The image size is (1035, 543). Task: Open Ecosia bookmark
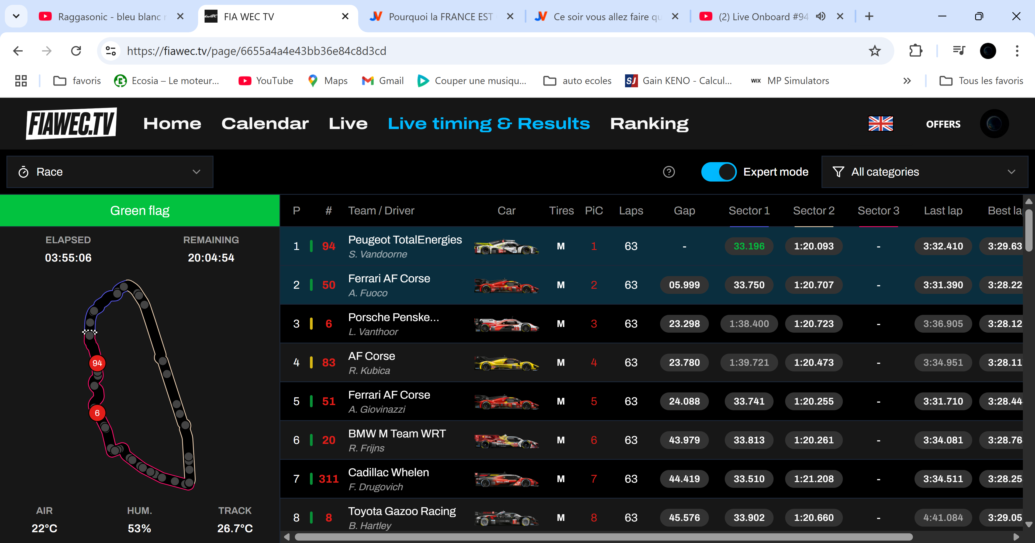166,81
